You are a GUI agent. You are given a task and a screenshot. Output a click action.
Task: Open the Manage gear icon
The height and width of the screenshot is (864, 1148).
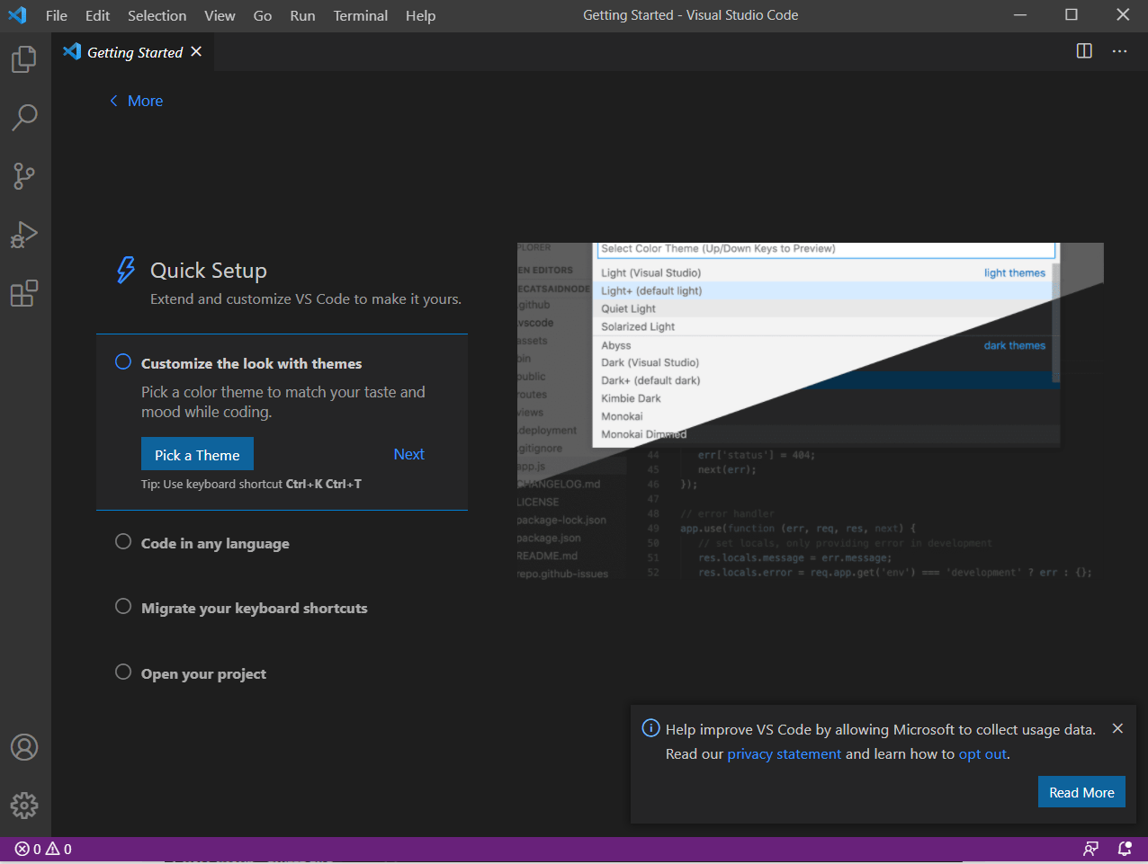tap(24, 805)
